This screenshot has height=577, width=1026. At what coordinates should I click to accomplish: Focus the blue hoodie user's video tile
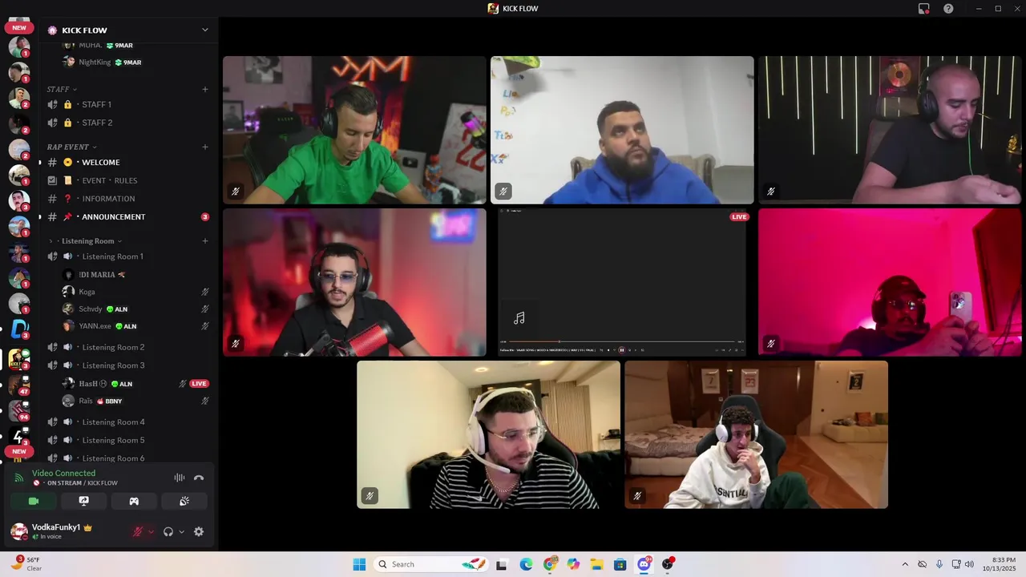click(x=622, y=130)
